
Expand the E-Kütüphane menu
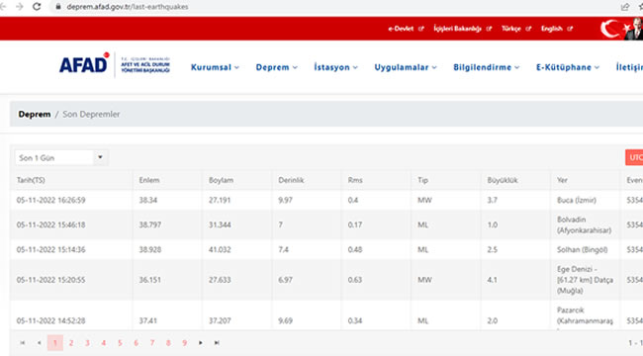(568, 67)
